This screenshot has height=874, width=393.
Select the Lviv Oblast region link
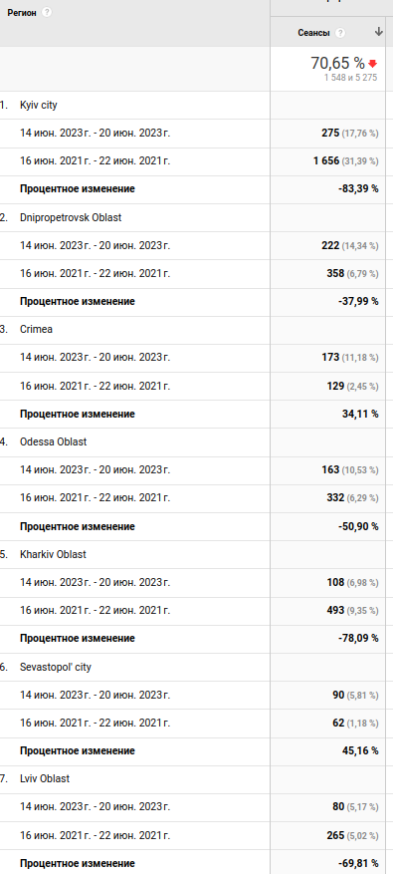coord(45,778)
